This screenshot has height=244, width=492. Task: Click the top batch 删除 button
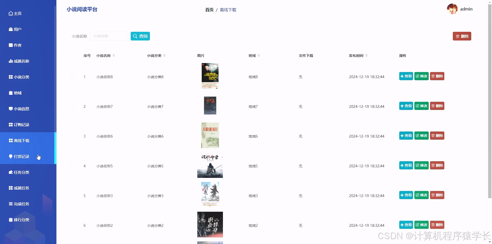[x=462, y=36]
